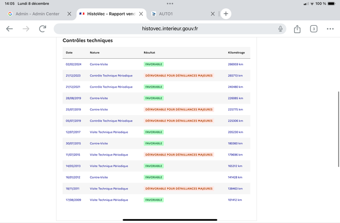
Task: Select the histovec.interieur.gouv.fr address field
Action: tap(170, 28)
